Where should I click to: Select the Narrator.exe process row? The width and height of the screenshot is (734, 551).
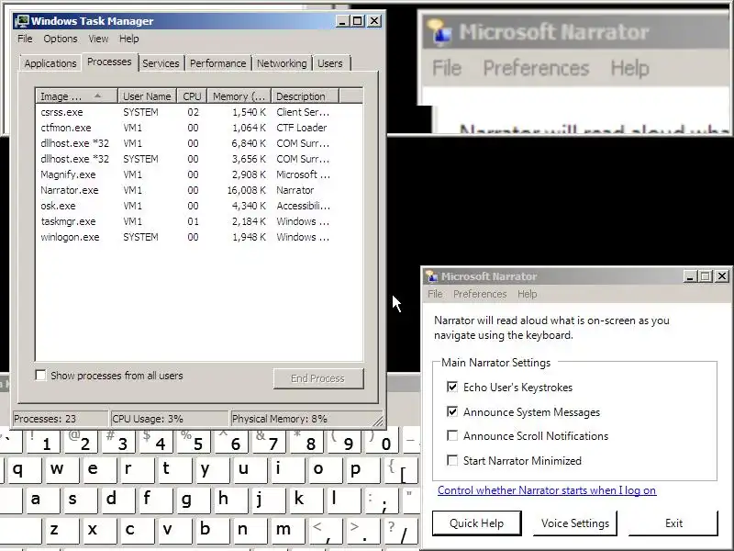[x=199, y=190]
